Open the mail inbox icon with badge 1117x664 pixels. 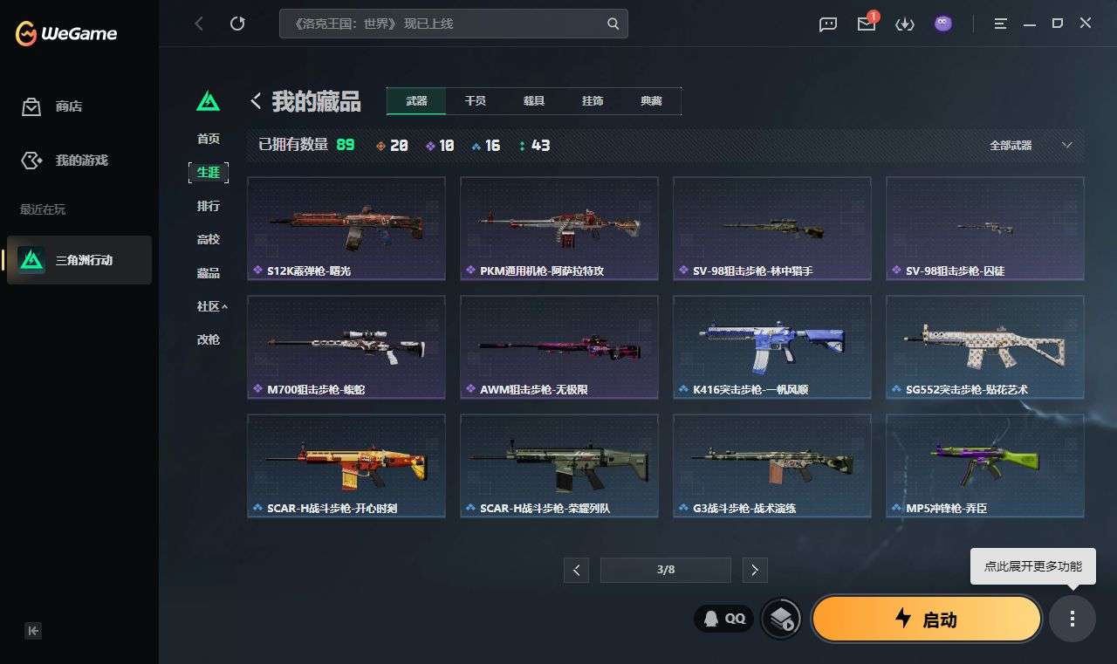tap(867, 24)
